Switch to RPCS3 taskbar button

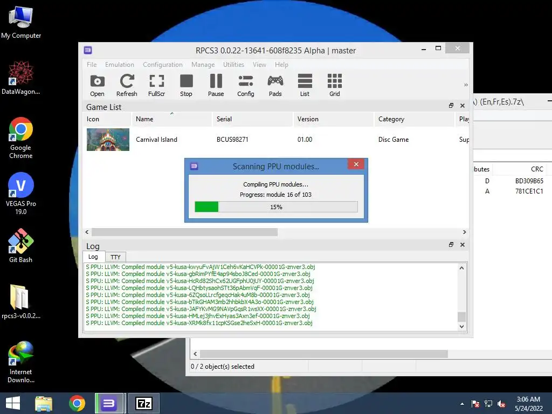[x=109, y=403]
